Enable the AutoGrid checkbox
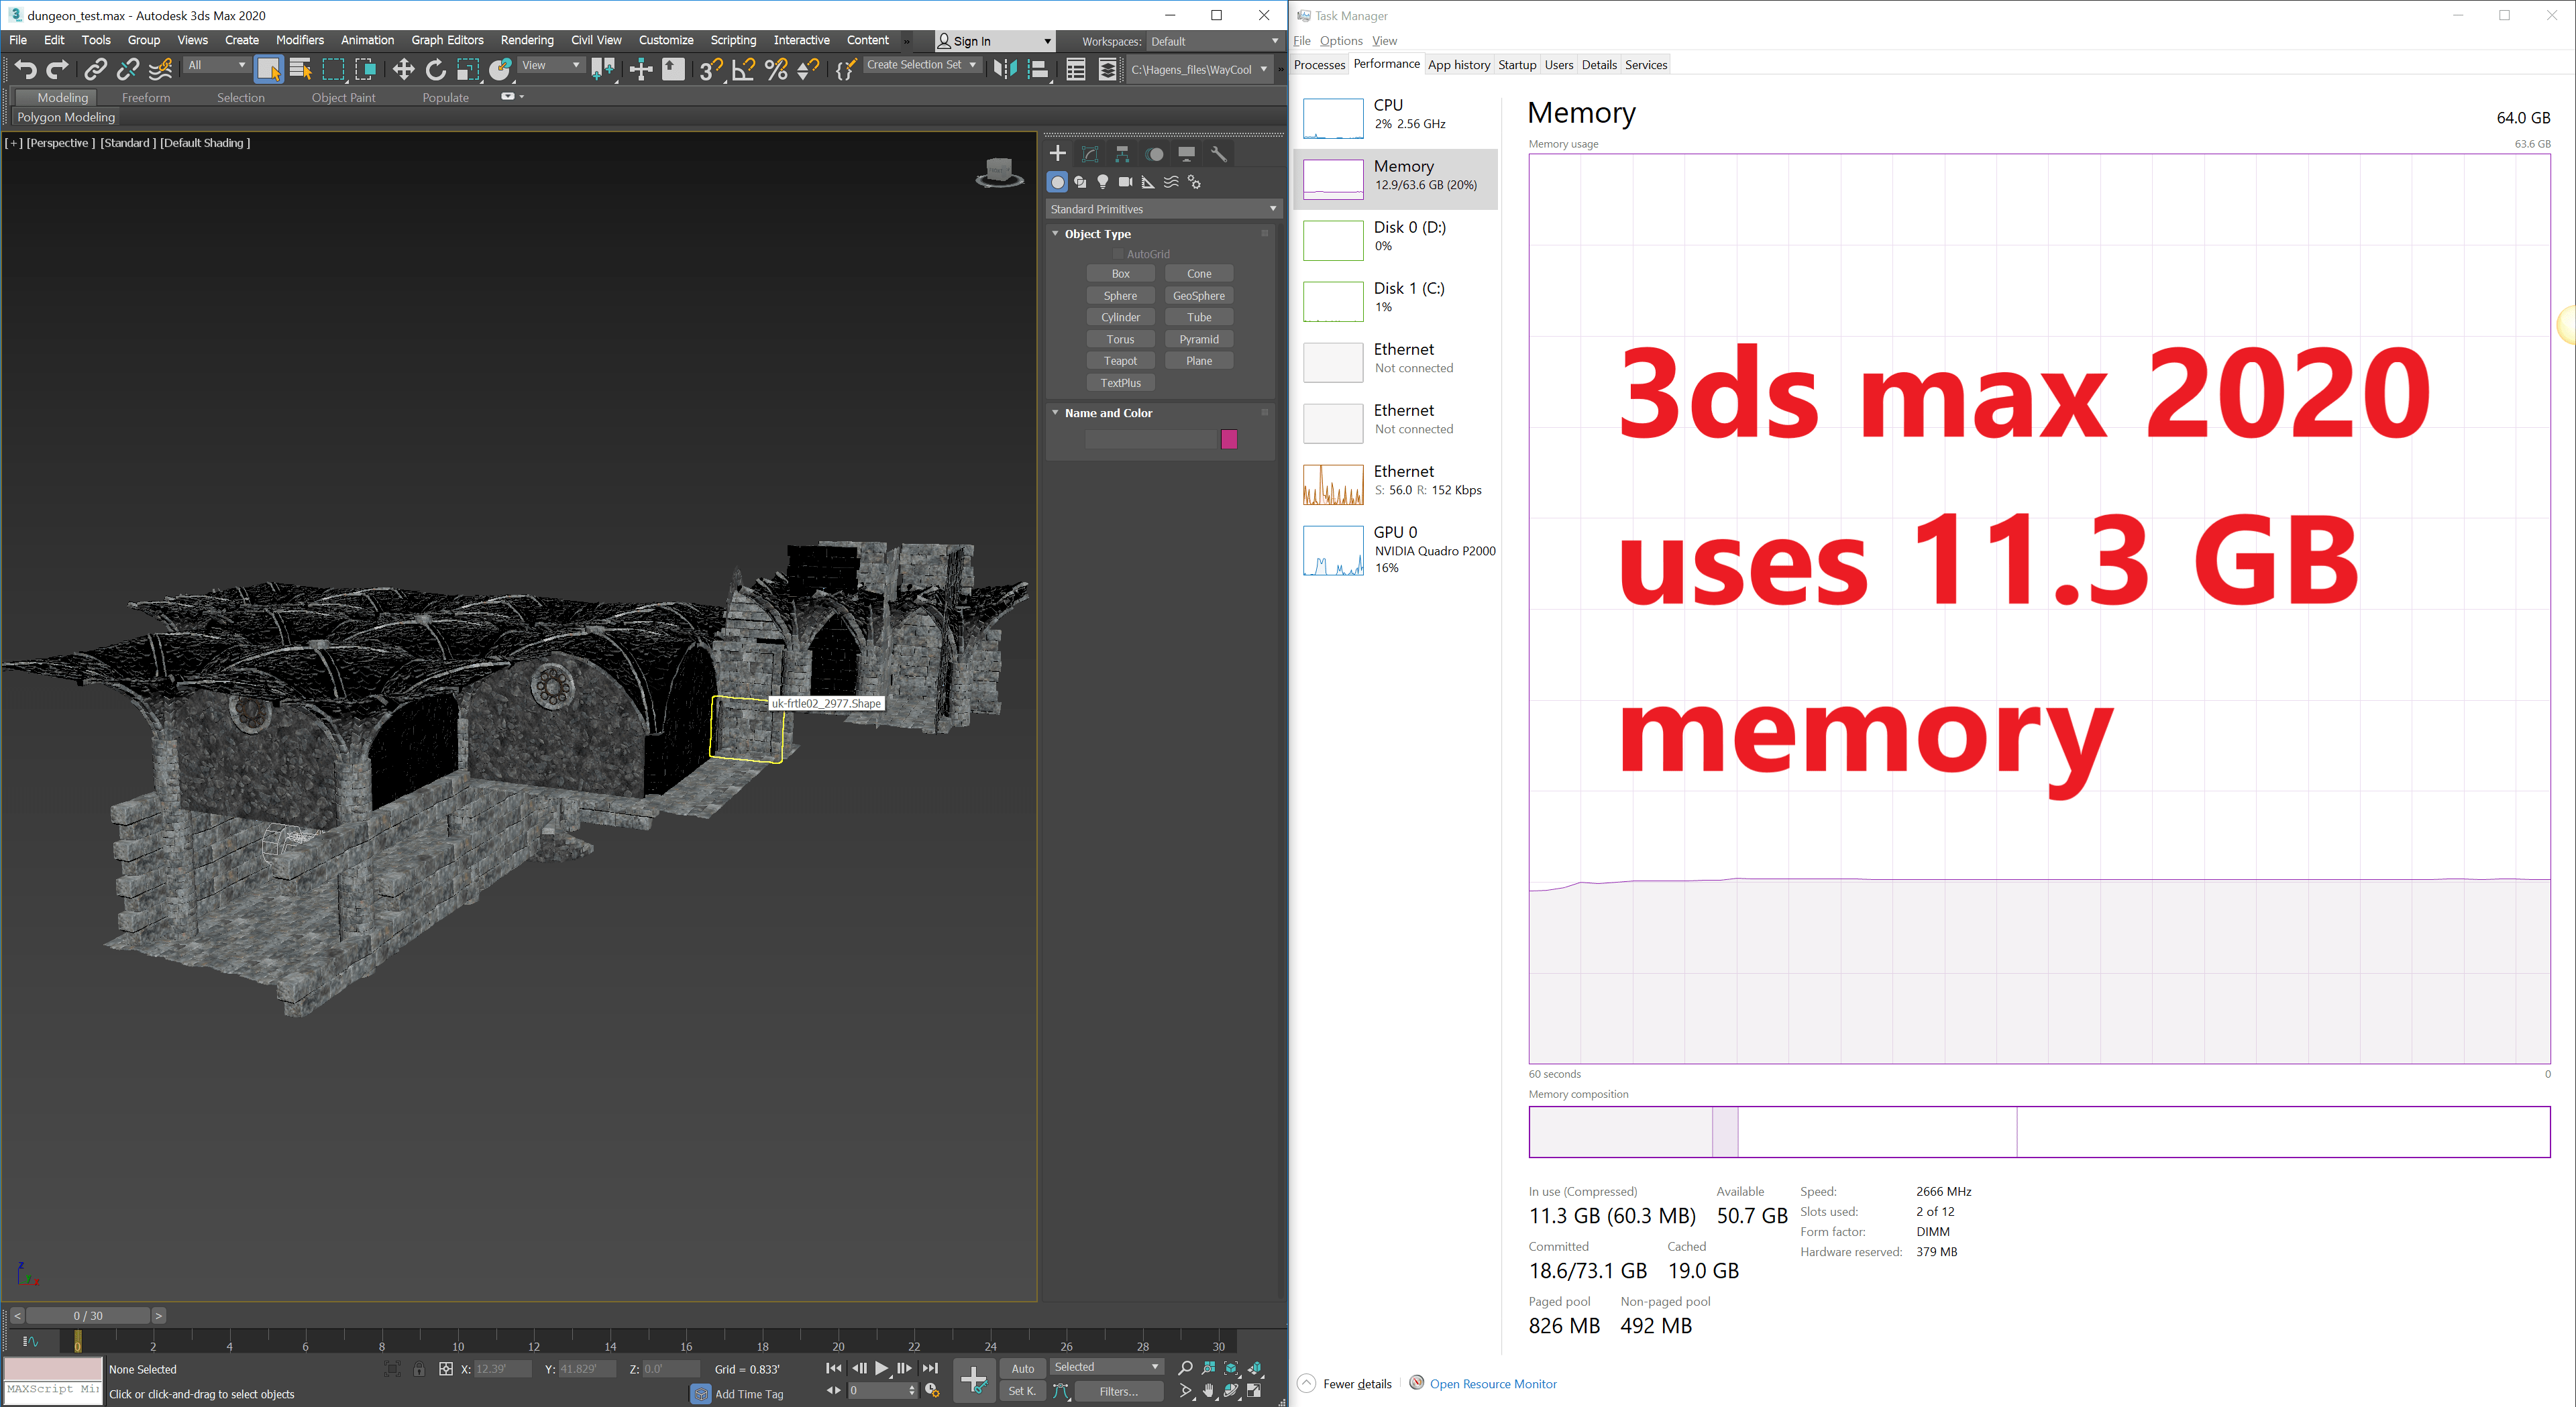This screenshot has height=1407, width=2576. (x=1118, y=254)
